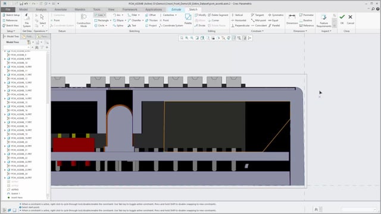Viewport: 381px width, 214px height.
Task: Accept the sketch with OK checkmark
Action: (342, 19)
